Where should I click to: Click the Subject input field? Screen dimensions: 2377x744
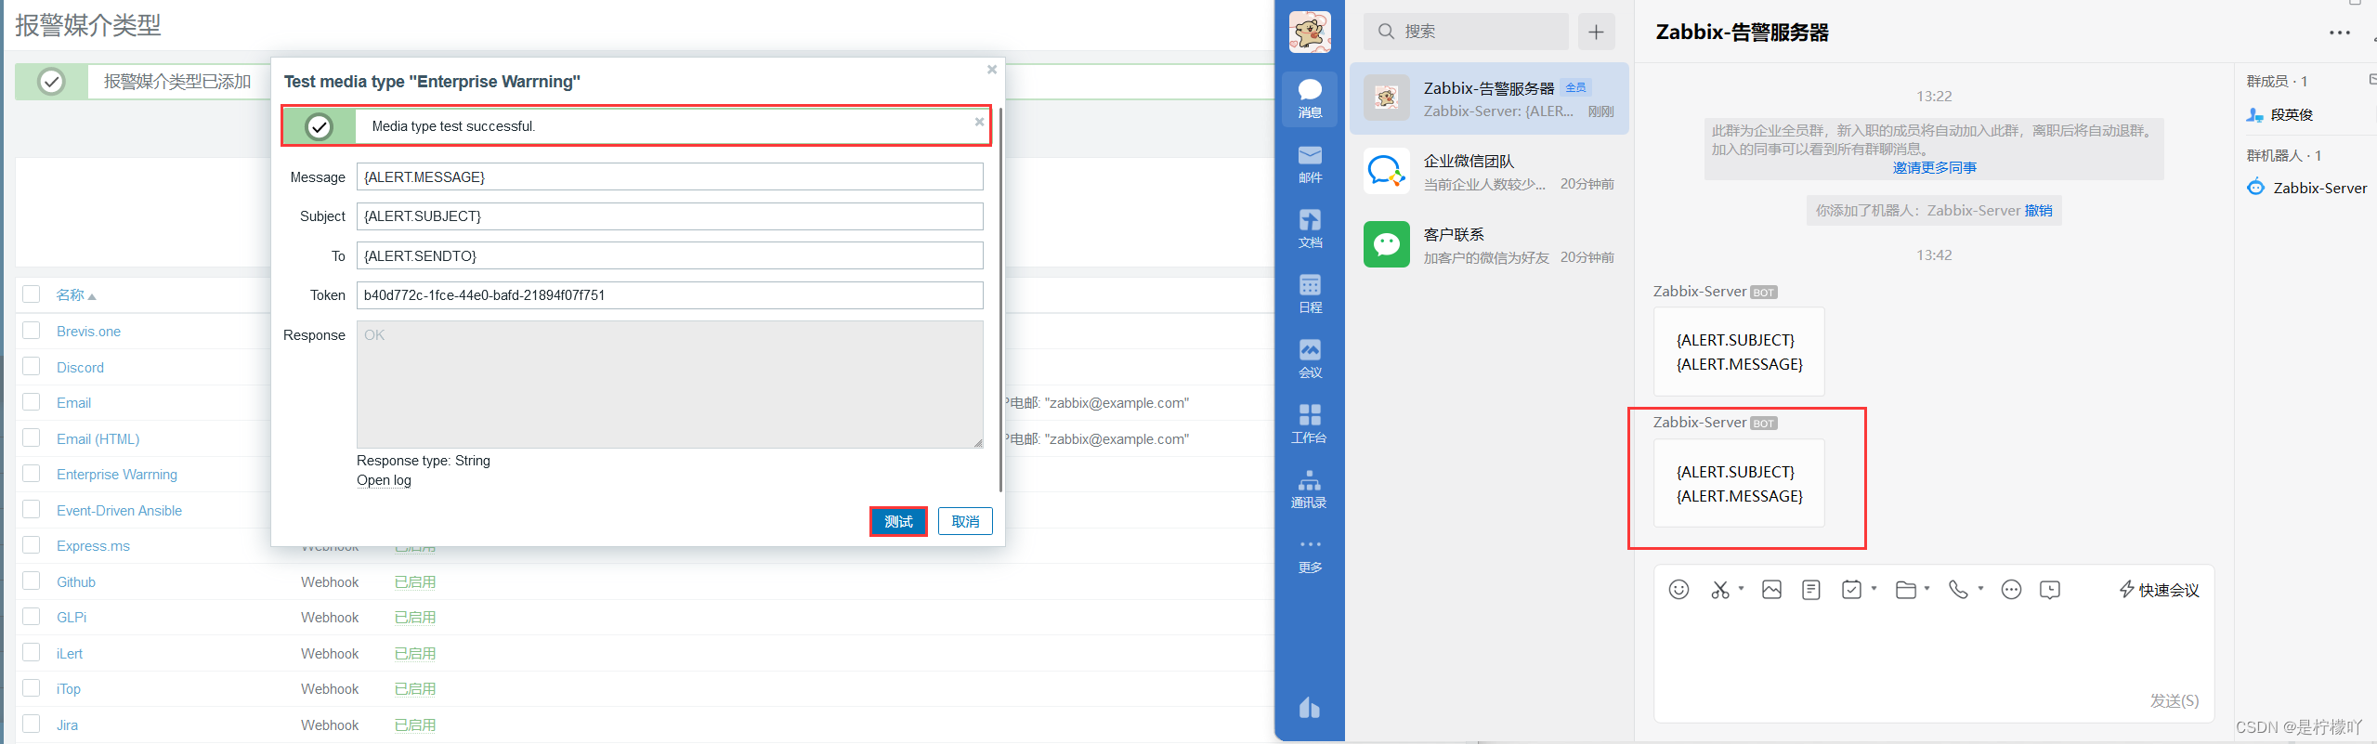coord(670,216)
